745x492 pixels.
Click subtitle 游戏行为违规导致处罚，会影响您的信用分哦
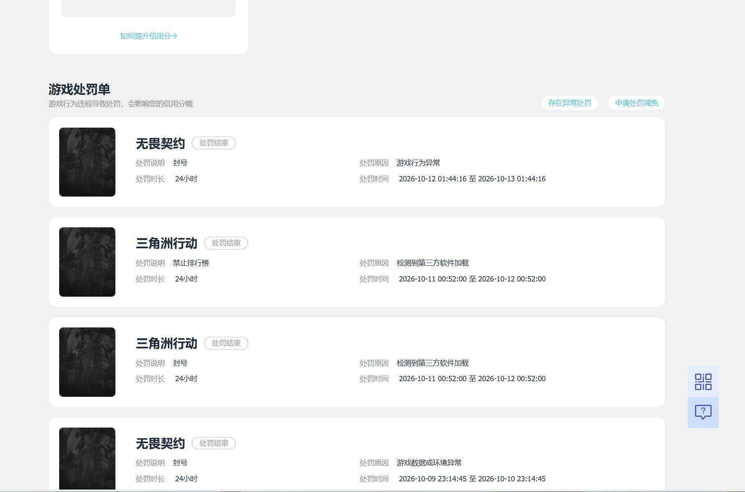121,104
